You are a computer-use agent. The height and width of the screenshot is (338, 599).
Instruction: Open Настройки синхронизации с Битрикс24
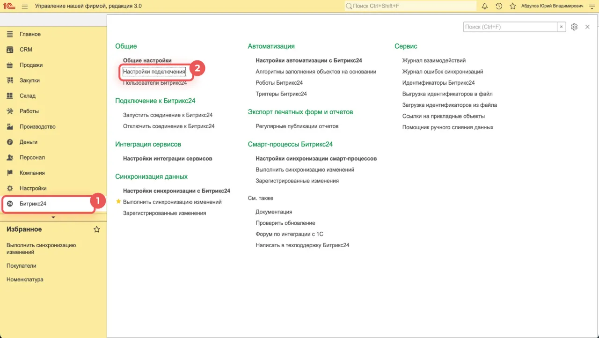[176, 191]
